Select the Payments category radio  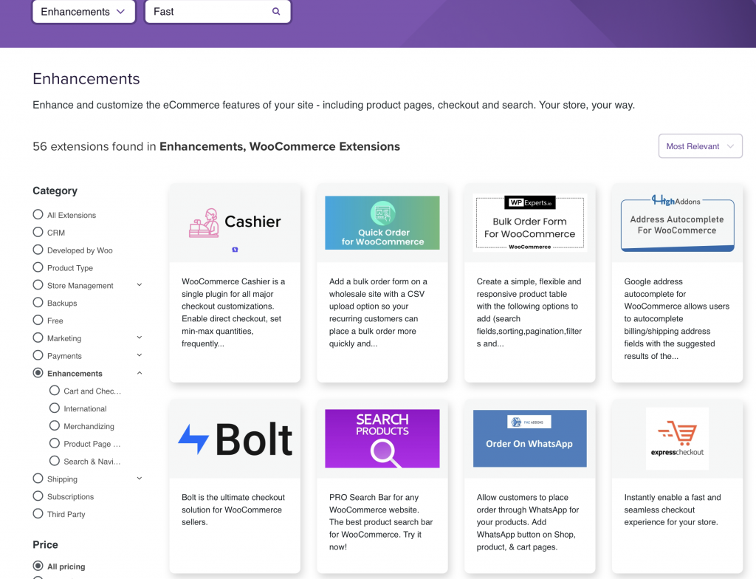(x=38, y=355)
